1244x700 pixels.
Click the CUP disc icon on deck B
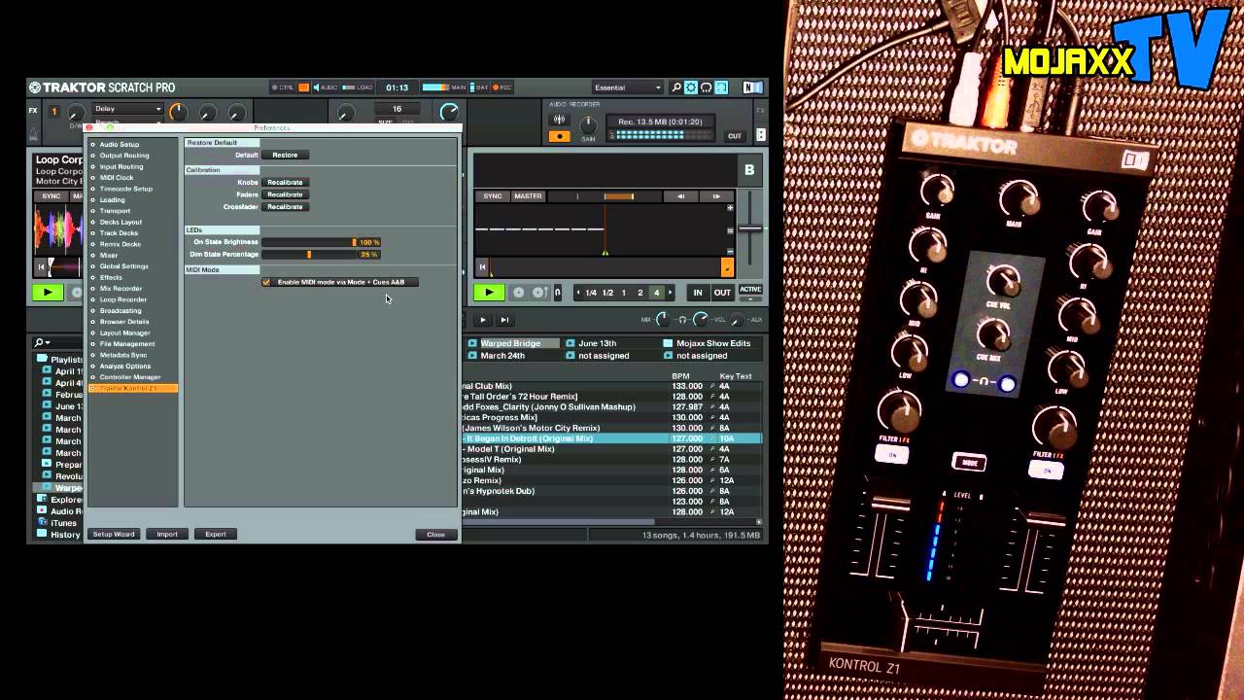point(537,293)
